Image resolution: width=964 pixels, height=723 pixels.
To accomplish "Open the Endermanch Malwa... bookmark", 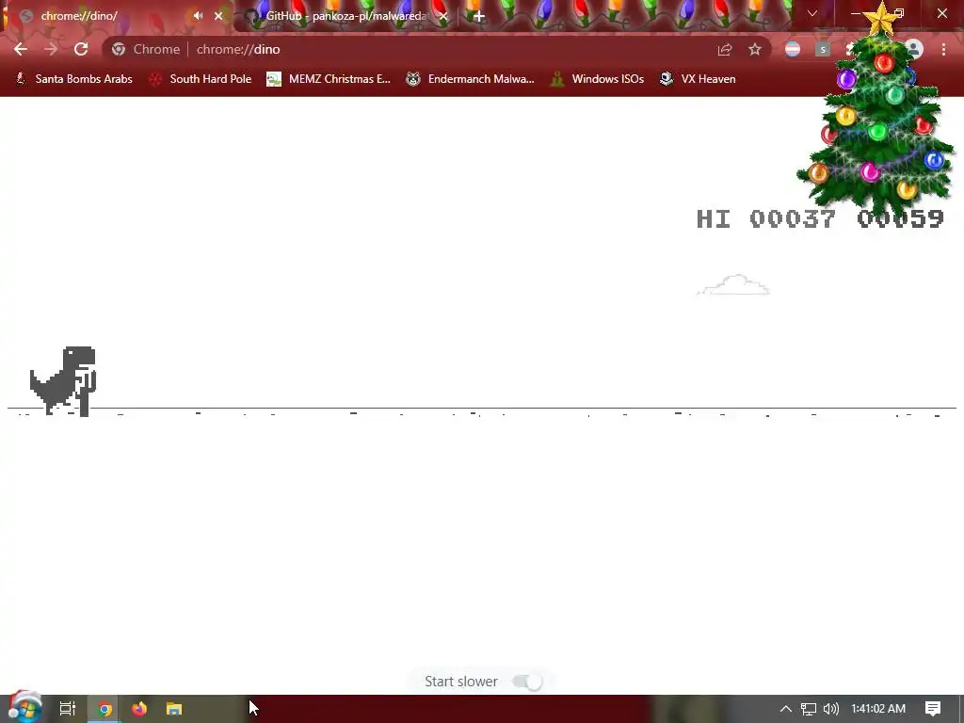I will coord(471,79).
